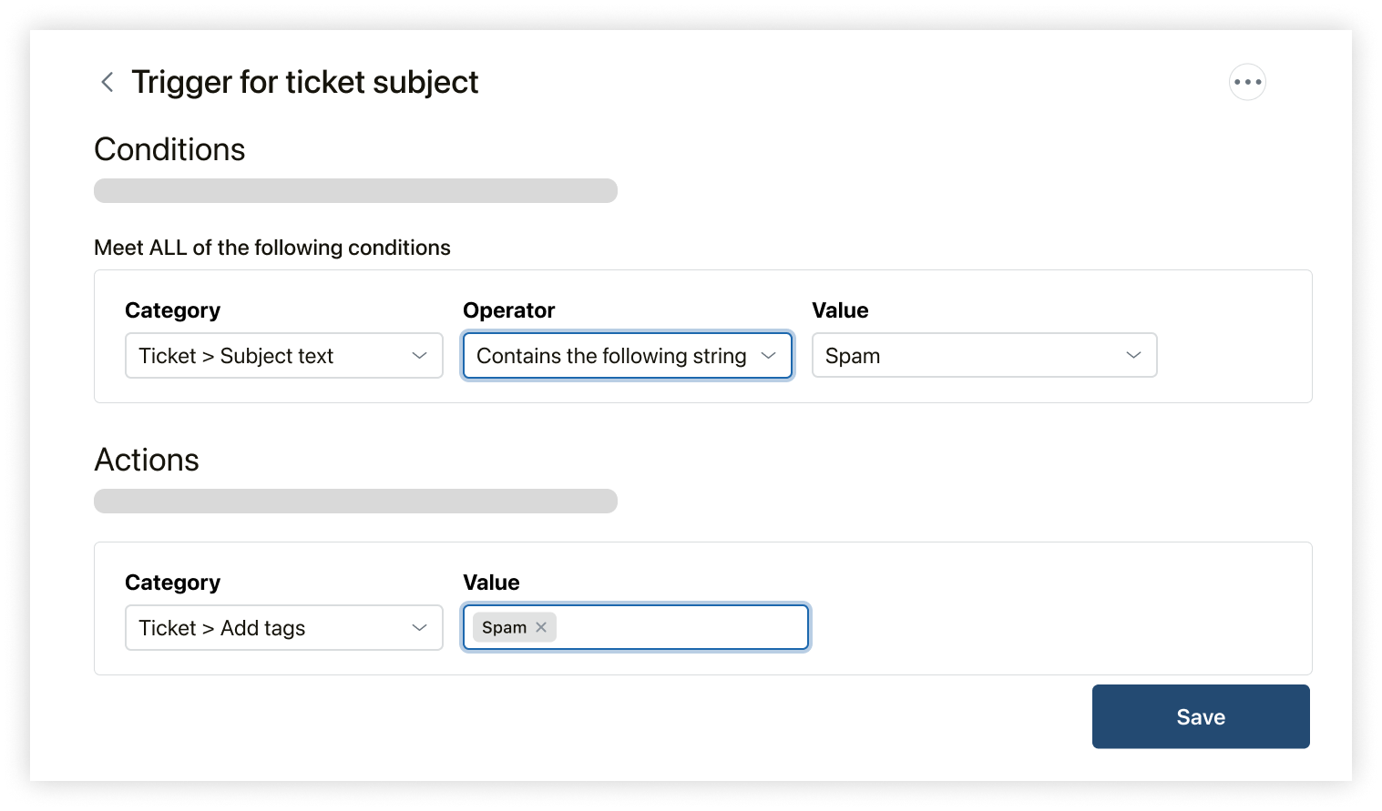Click the Actions section heading
Screen dimensions: 1382x811
[x=147, y=460]
